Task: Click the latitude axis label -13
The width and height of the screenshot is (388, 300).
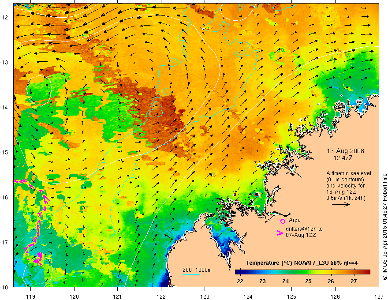Action: (4, 62)
